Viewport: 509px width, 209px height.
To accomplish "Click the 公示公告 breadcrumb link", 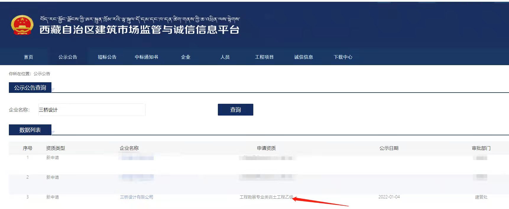I will [42, 74].
